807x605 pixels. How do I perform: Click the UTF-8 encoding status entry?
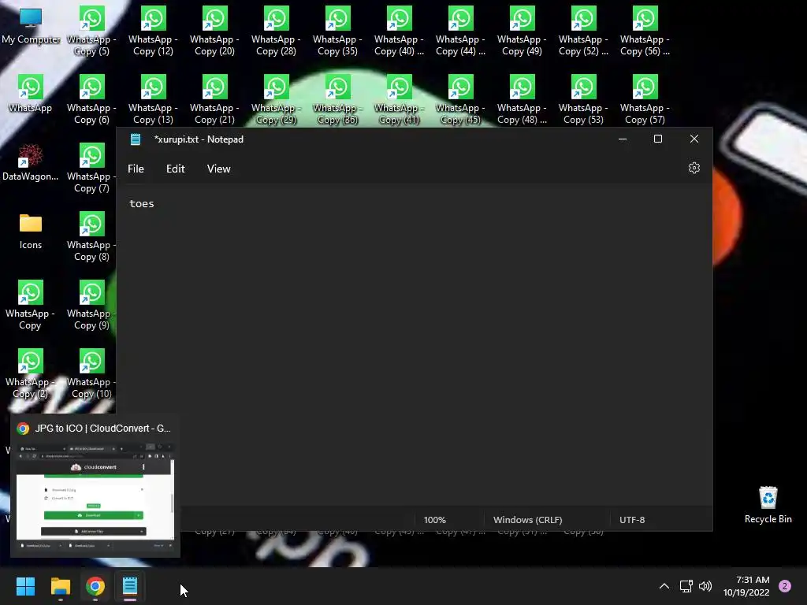click(x=632, y=520)
